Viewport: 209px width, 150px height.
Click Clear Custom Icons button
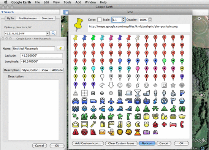[121, 143]
